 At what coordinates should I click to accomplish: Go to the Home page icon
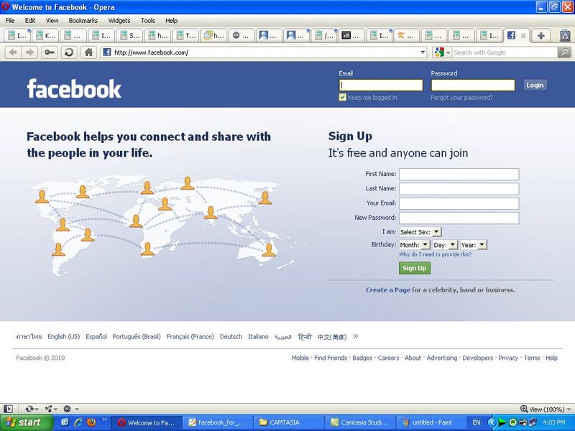tap(88, 52)
